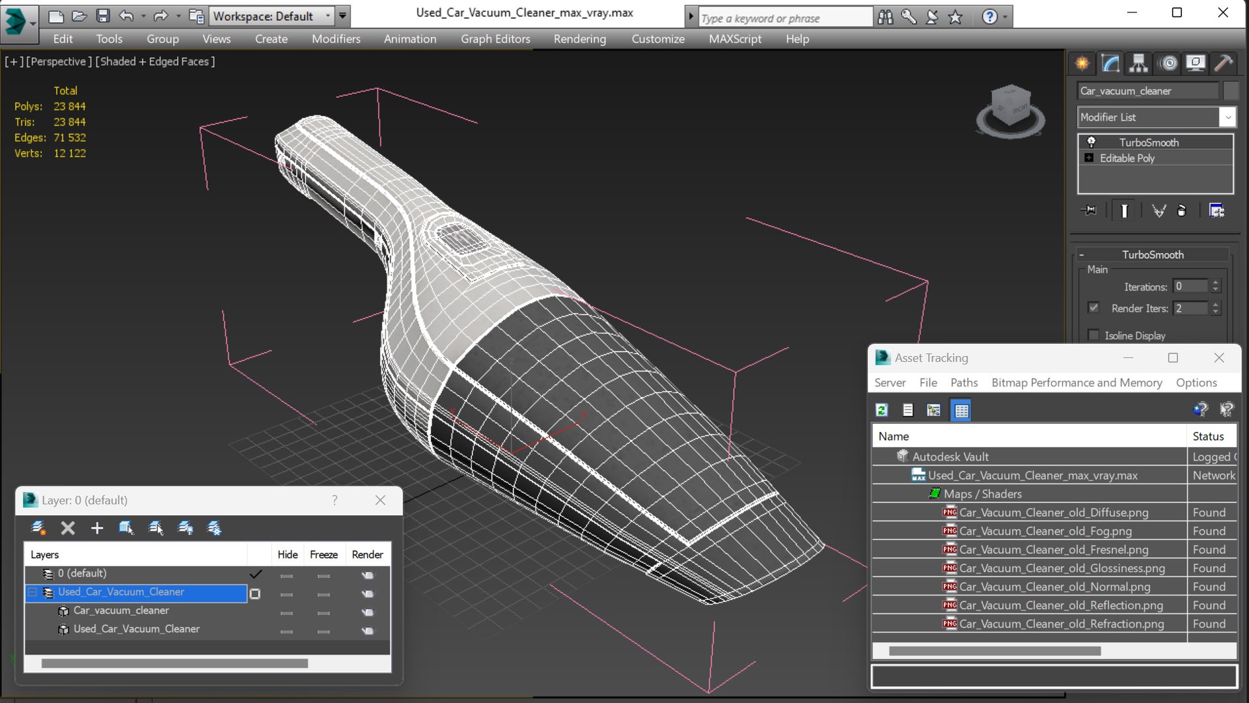1249x703 pixels.
Task: Open a file with the Open icon
Action: click(79, 16)
